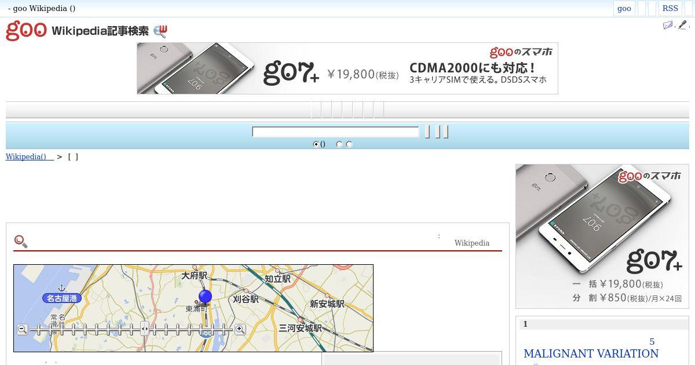Image resolution: width=695 pixels, height=365 pixels.
Task: Click the magnifier icon beside Wikipedia記事検索 title
Action: click(160, 31)
